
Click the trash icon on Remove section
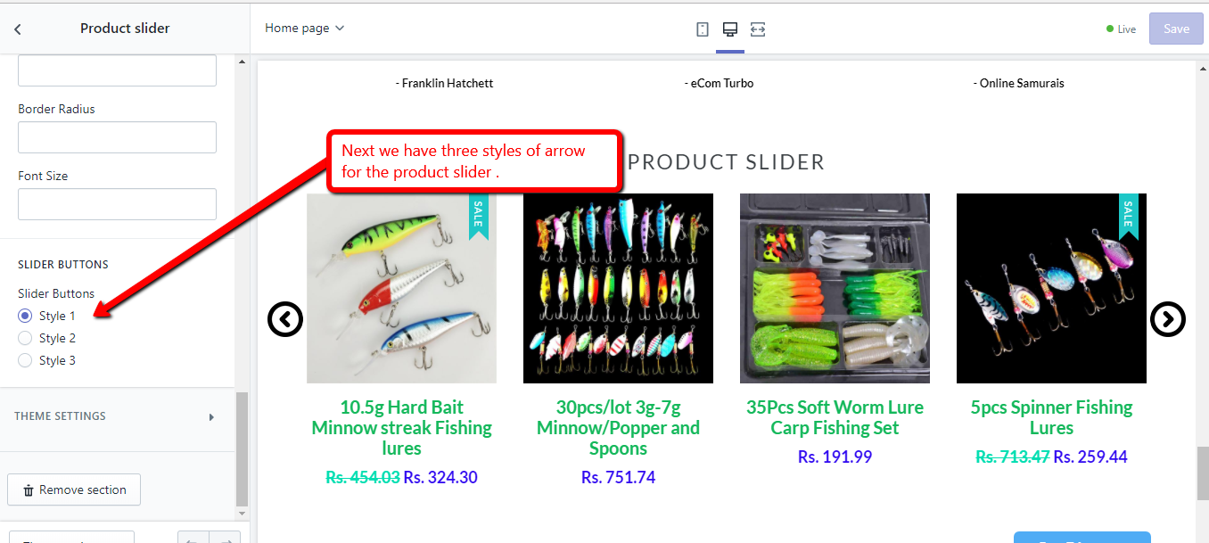coord(29,490)
